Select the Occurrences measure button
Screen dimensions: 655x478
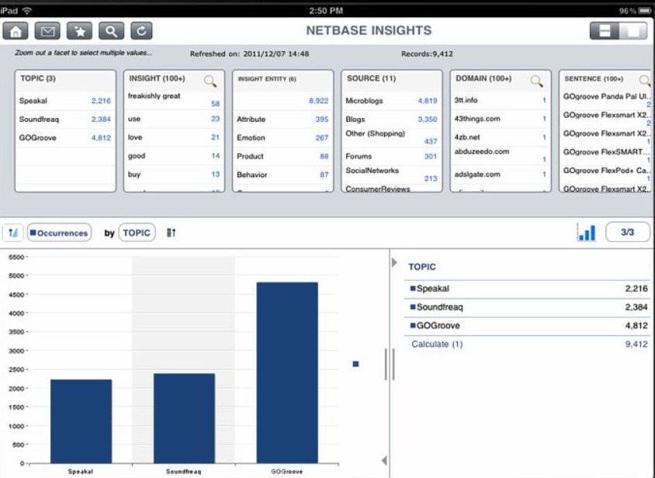point(59,233)
